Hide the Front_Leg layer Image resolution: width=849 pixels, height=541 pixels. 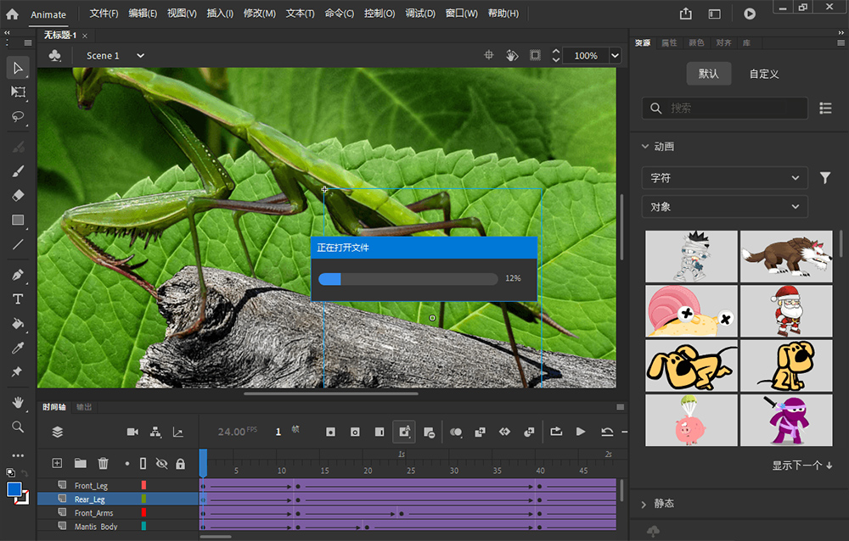coord(161,485)
